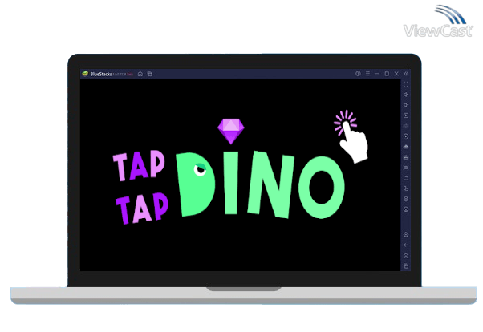Click the play-in-square sidebar icon
Image resolution: width=483 pixels, height=332 pixels.
[406, 115]
